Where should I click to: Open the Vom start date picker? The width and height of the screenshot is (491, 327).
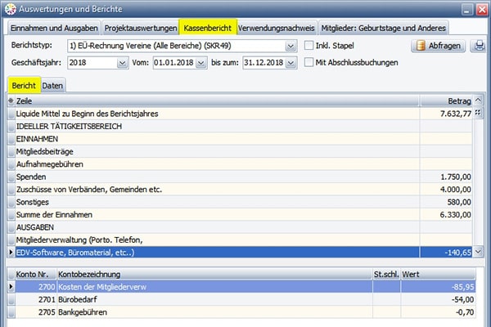200,63
